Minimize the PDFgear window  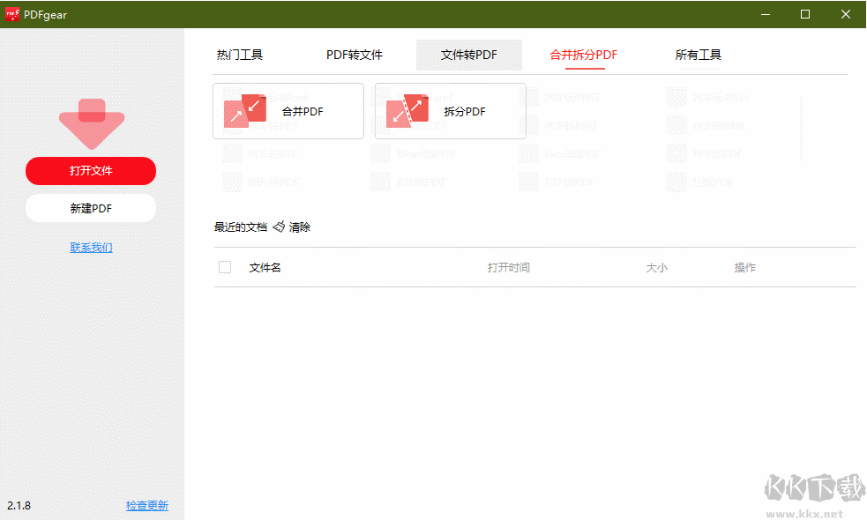[x=764, y=14]
